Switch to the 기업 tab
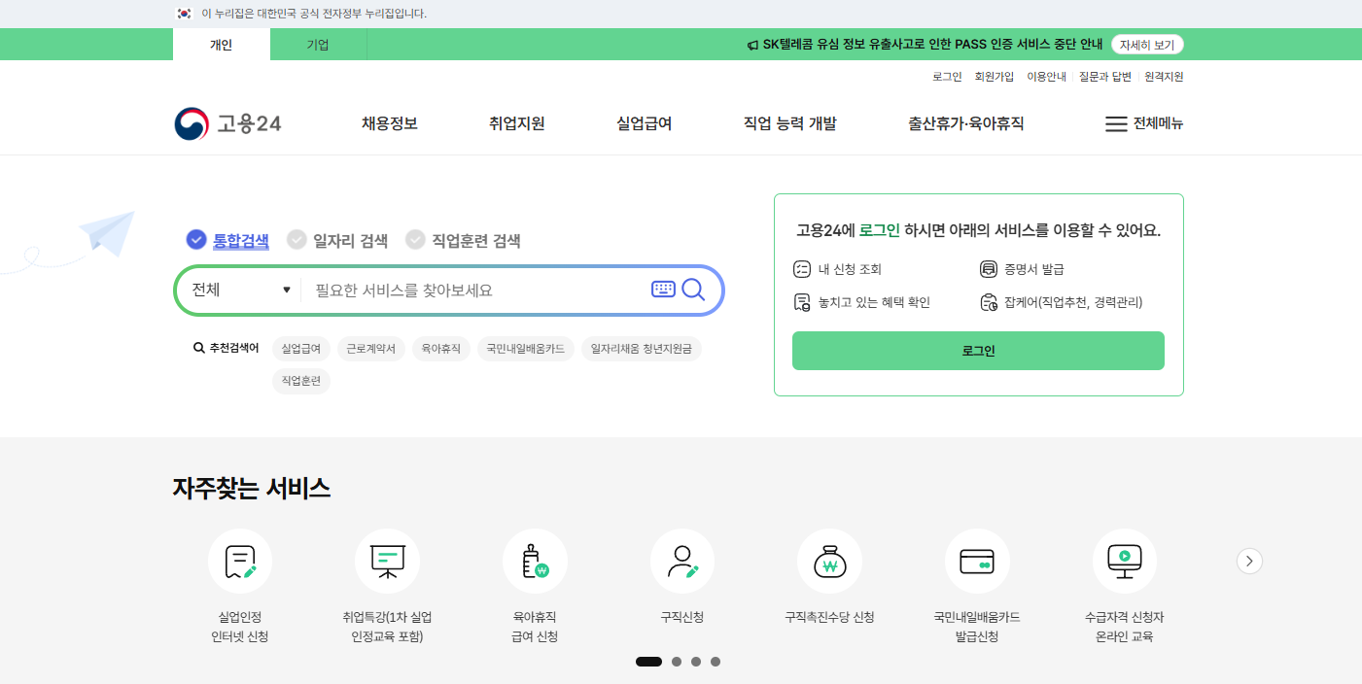Viewport: 1362px width, 684px height. point(318,45)
